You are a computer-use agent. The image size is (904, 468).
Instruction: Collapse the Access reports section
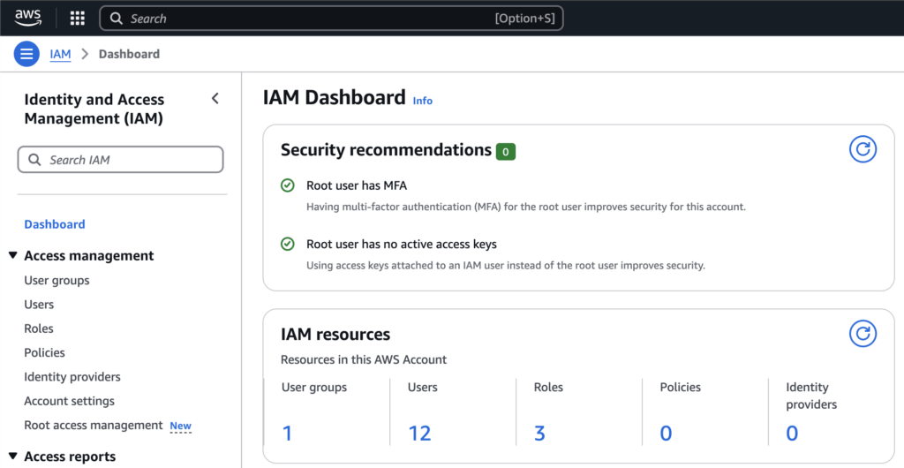[13, 457]
